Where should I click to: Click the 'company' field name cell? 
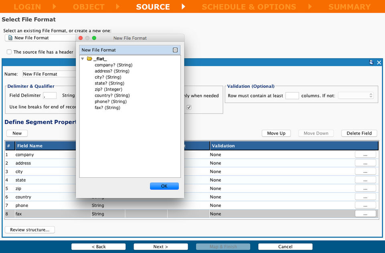[24, 155]
